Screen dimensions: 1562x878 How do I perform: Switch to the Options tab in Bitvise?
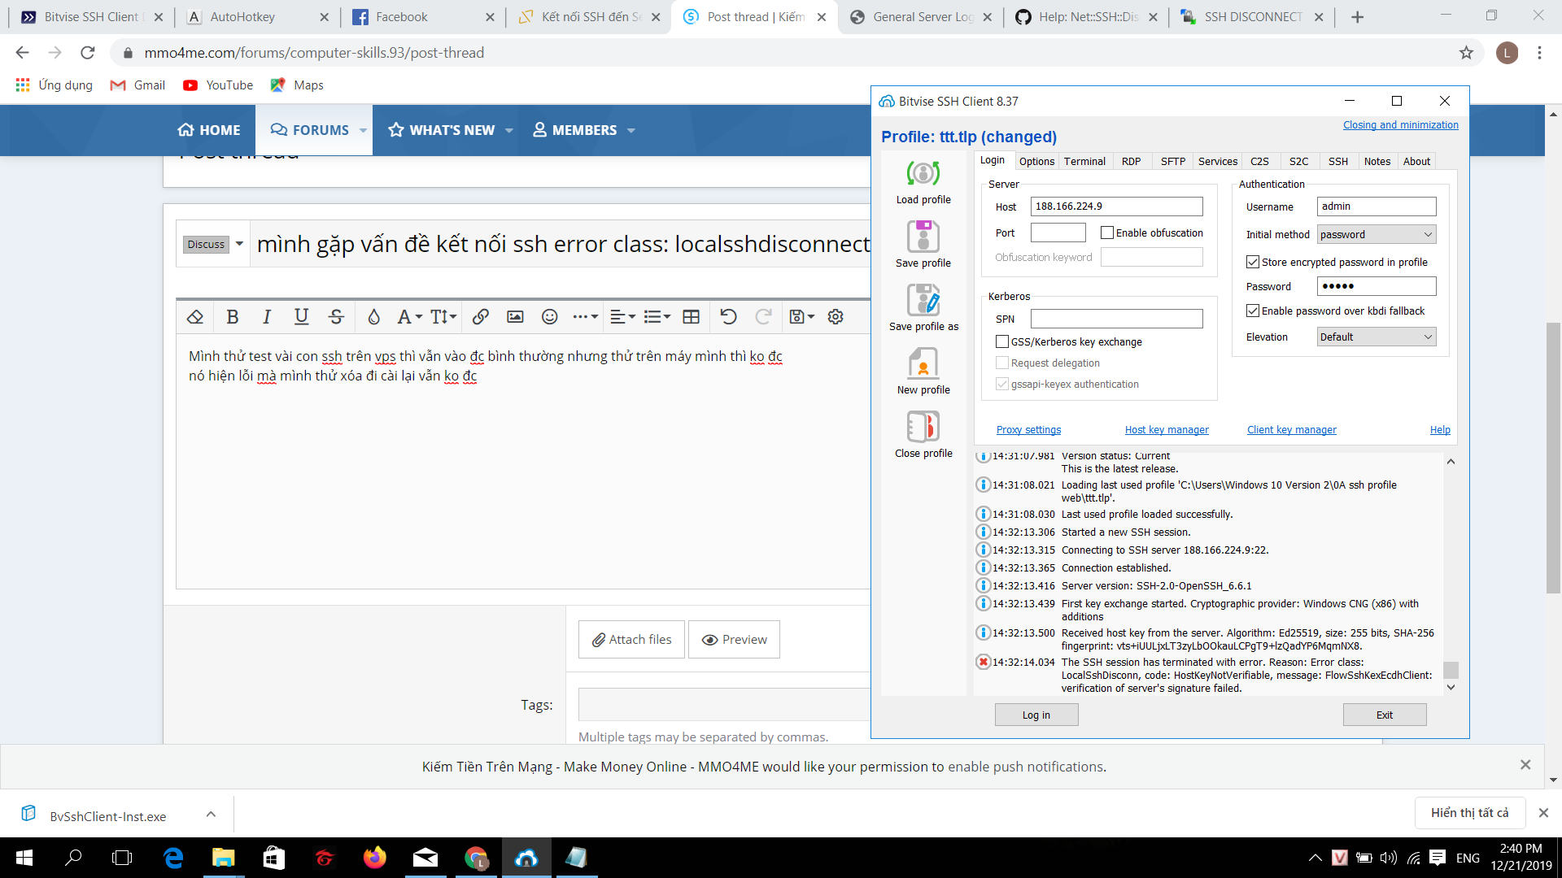(x=1036, y=161)
